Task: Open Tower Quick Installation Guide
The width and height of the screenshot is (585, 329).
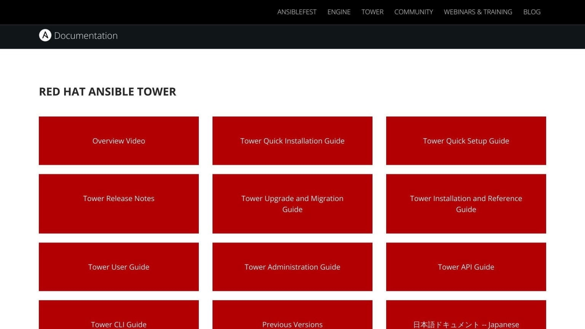Action: coord(292,141)
